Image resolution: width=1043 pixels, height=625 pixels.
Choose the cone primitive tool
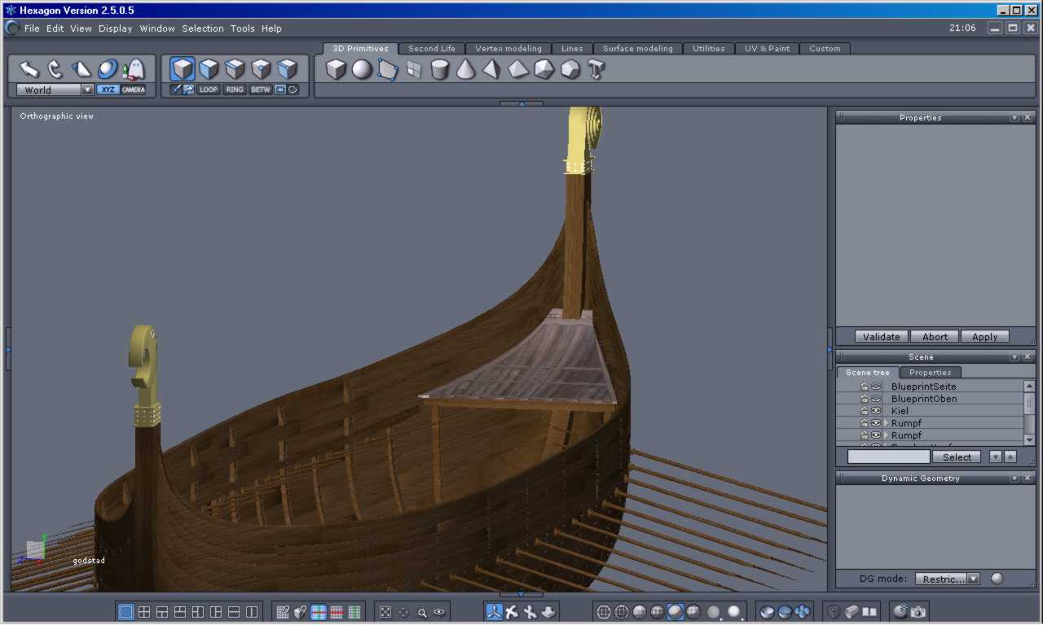click(465, 70)
